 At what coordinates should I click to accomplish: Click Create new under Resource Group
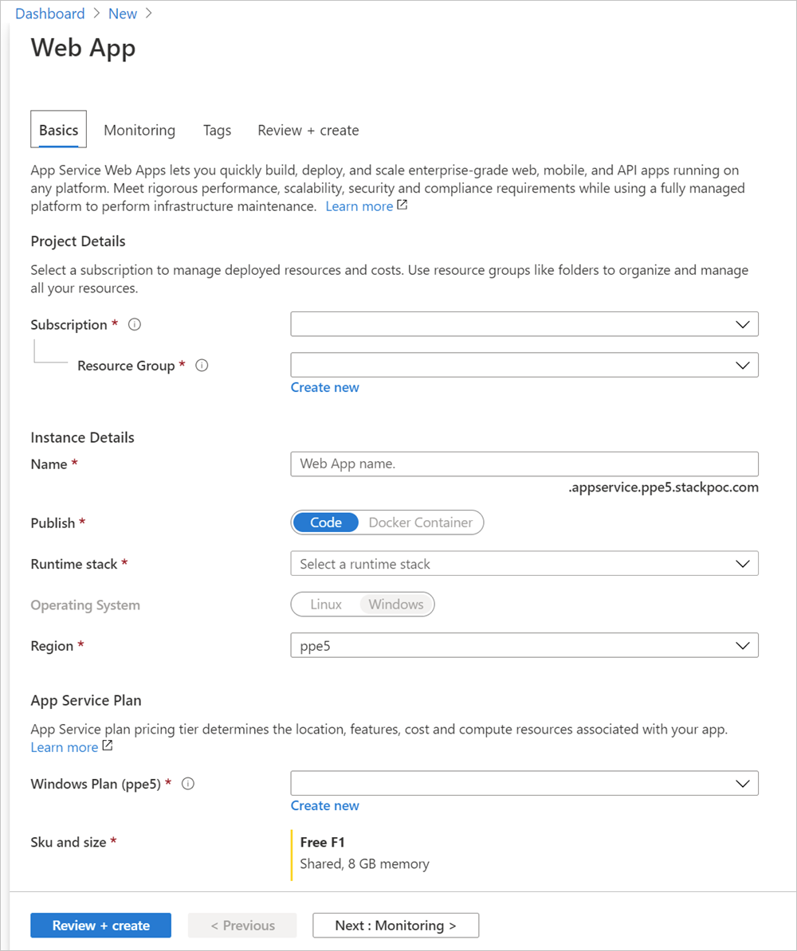(324, 387)
